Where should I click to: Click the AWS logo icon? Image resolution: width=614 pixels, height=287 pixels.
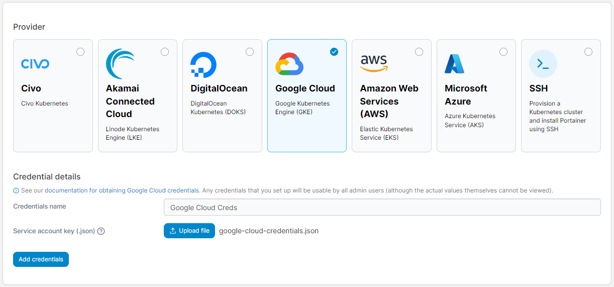coord(374,63)
